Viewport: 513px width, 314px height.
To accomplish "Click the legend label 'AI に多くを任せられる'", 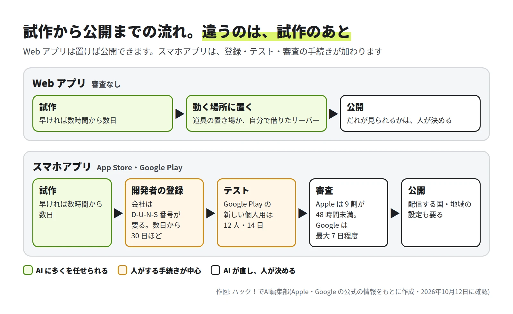I will point(72,271).
